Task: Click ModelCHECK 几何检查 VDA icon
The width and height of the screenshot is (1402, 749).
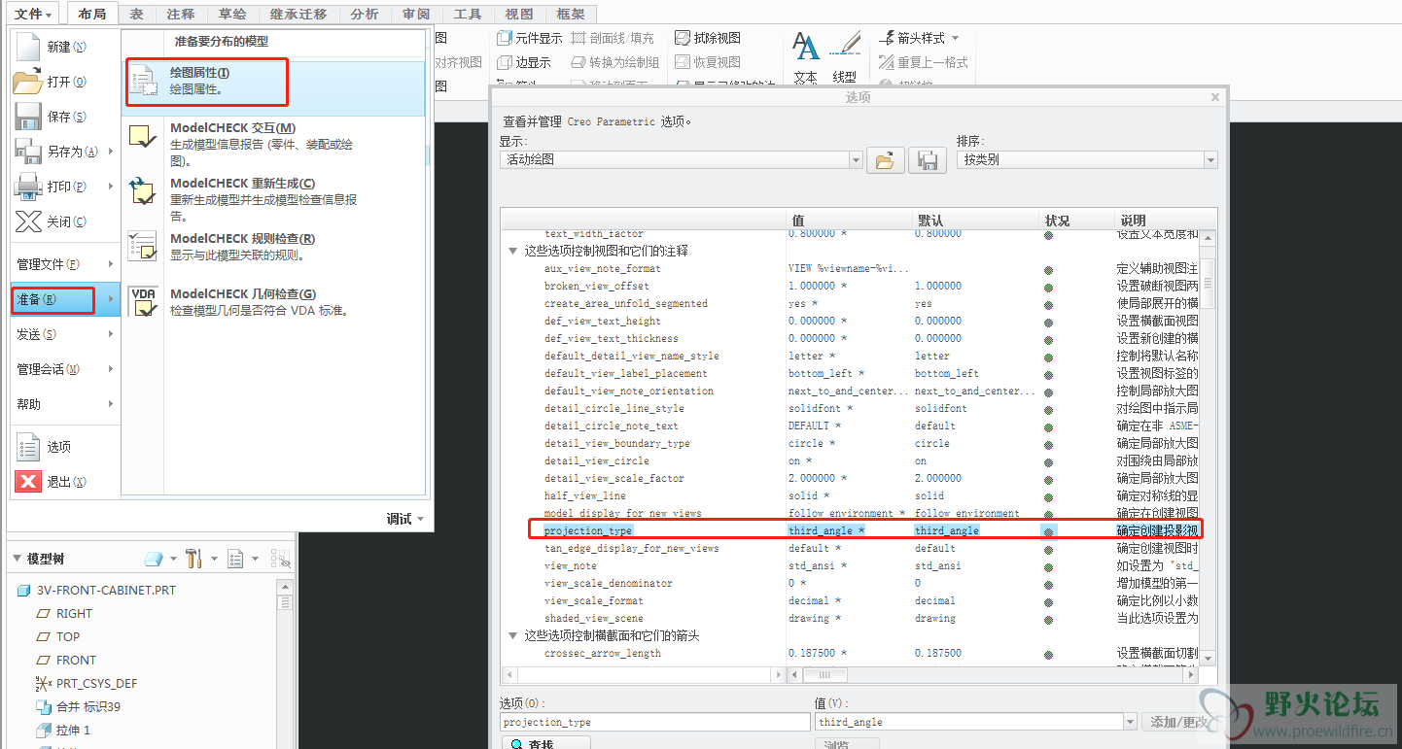Action: pyautogui.click(x=143, y=302)
